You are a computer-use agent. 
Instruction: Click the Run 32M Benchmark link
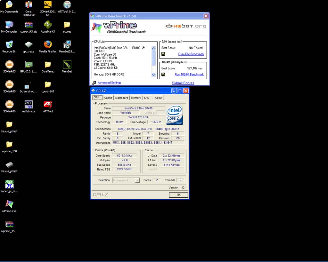tap(191, 54)
